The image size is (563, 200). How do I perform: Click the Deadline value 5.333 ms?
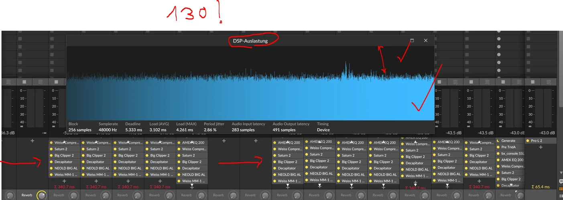coord(134,130)
